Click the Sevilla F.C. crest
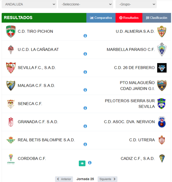 (x=11, y=68)
